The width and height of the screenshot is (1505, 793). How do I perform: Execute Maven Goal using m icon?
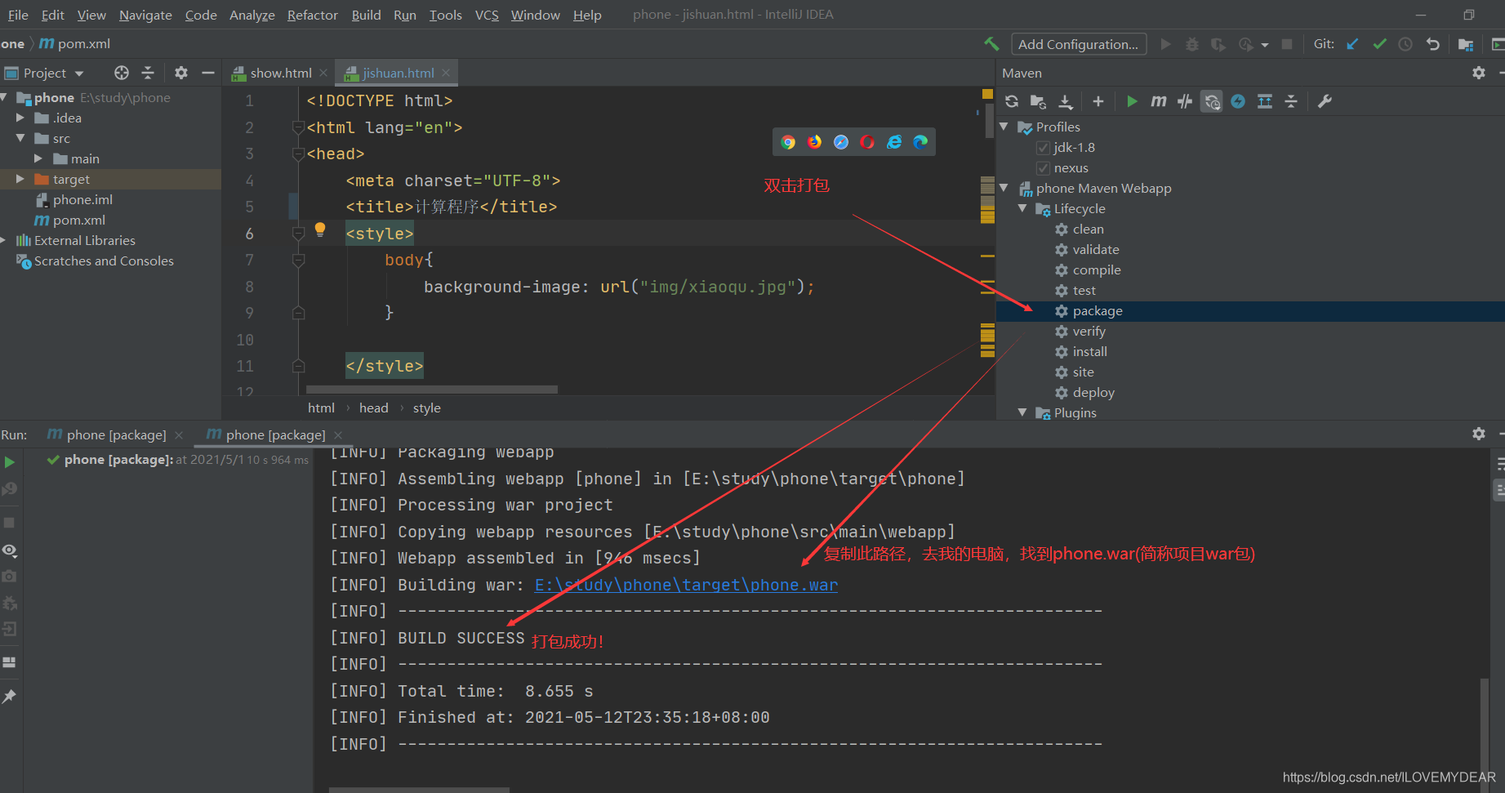[x=1159, y=101]
